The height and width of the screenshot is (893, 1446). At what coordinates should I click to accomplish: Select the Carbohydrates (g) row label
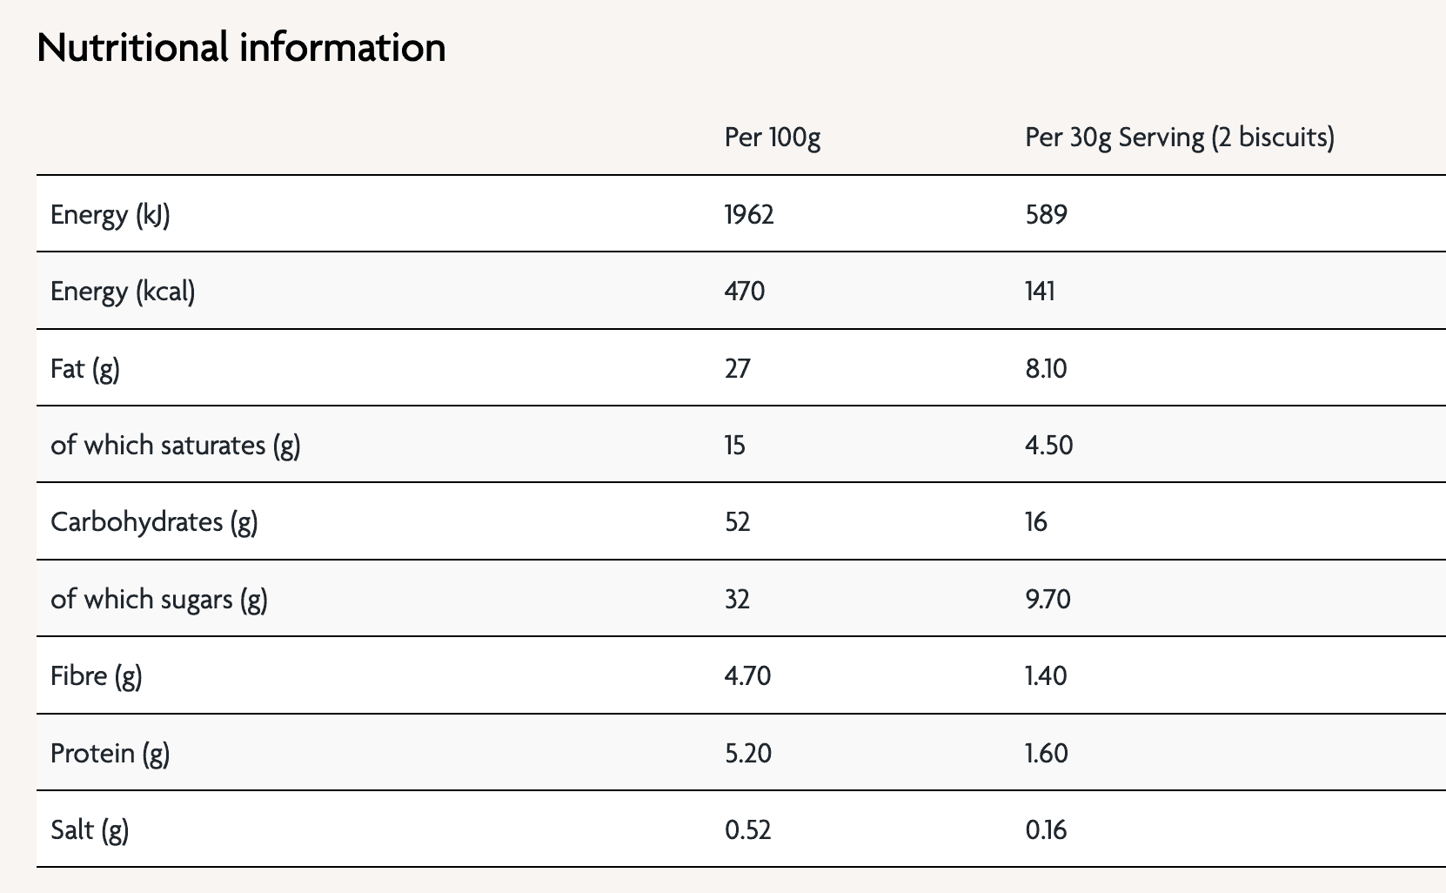click(154, 522)
